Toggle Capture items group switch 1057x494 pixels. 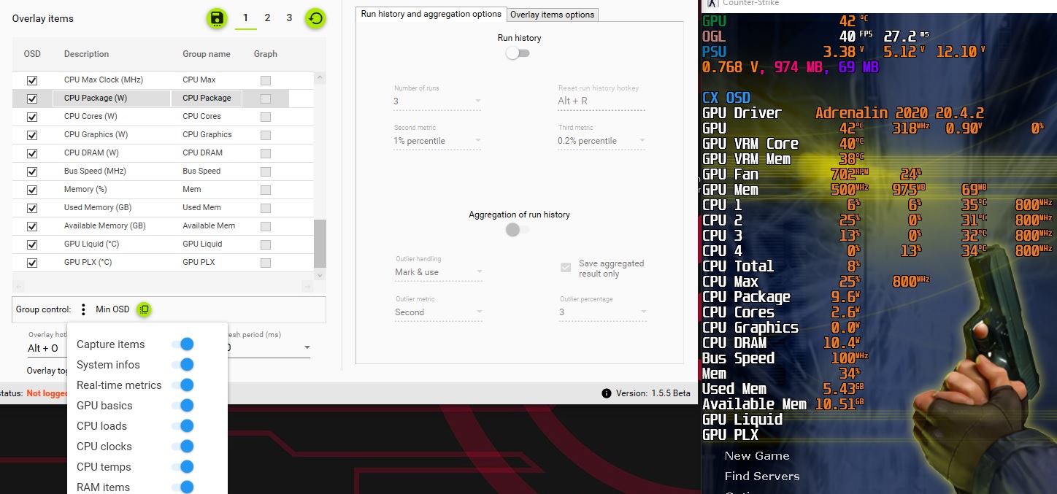tap(182, 344)
